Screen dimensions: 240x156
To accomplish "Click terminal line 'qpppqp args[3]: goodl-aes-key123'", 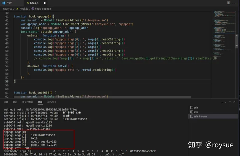I will pyautogui.click(x=30, y=142).
